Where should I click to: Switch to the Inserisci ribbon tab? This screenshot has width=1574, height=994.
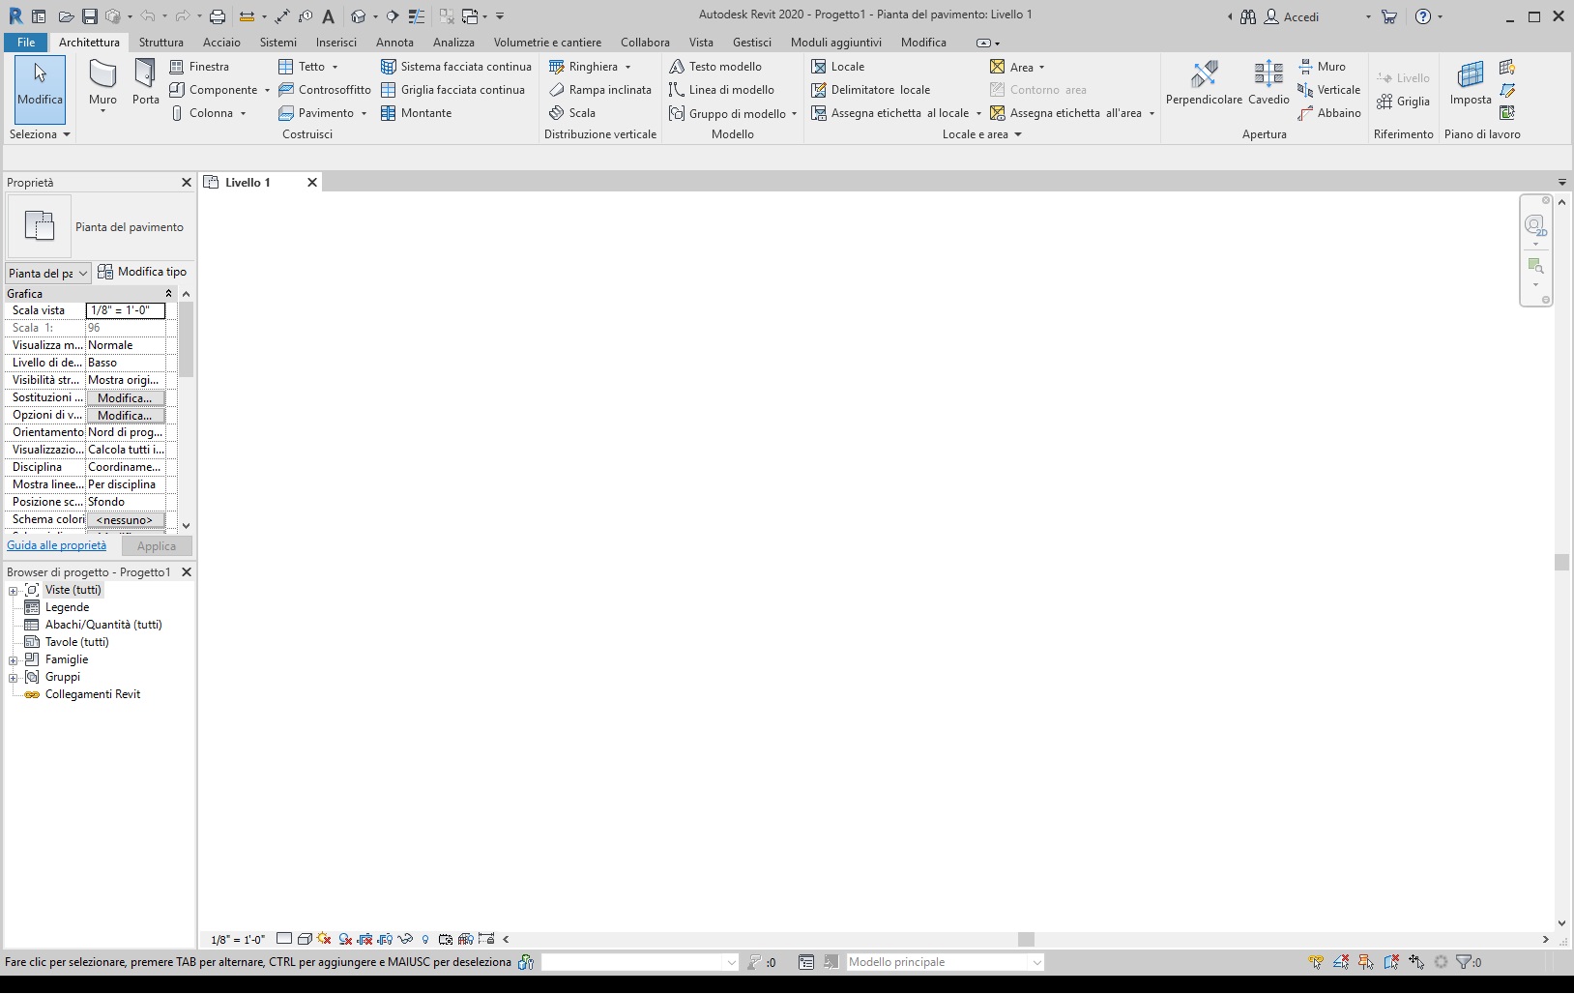[x=336, y=43]
